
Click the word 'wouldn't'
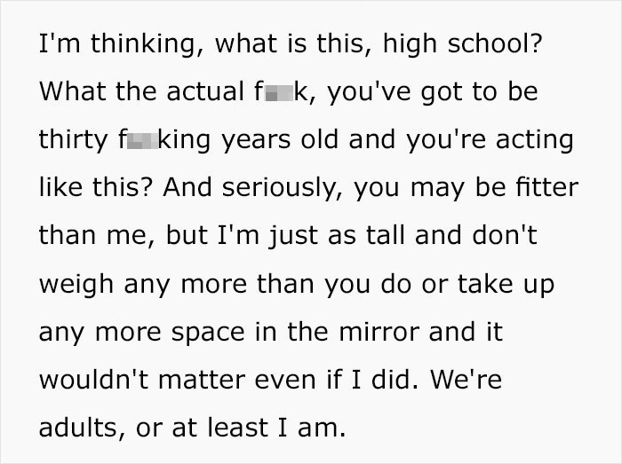coord(93,380)
